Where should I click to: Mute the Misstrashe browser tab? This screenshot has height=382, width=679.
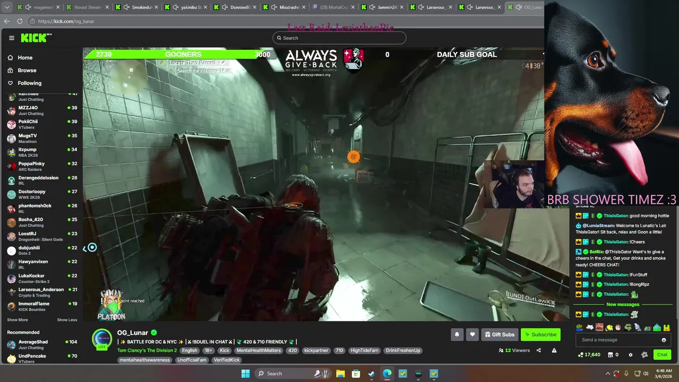click(x=274, y=7)
